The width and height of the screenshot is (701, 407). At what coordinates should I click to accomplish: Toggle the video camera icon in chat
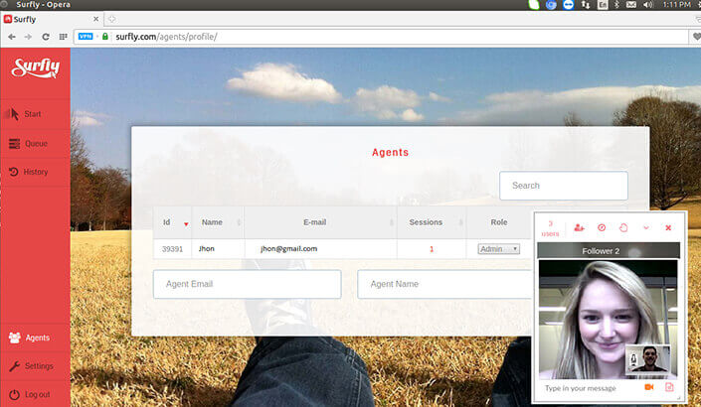(x=649, y=387)
